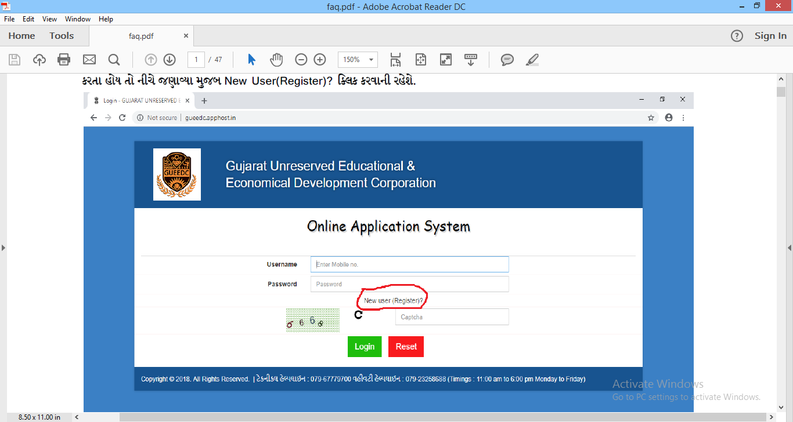Viewport: 793px width, 422px height.
Task: Switch to fit-one-full-page view
Action: pyautogui.click(x=420, y=59)
